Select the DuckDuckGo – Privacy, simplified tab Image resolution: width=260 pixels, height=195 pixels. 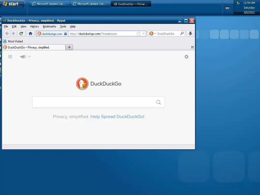click(34, 47)
